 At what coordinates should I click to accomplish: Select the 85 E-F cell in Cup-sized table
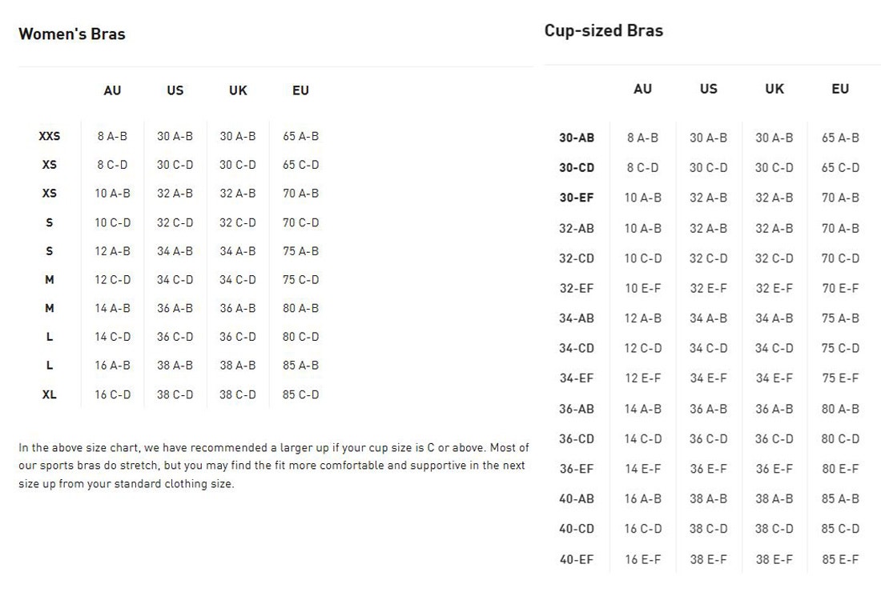coord(840,559)
